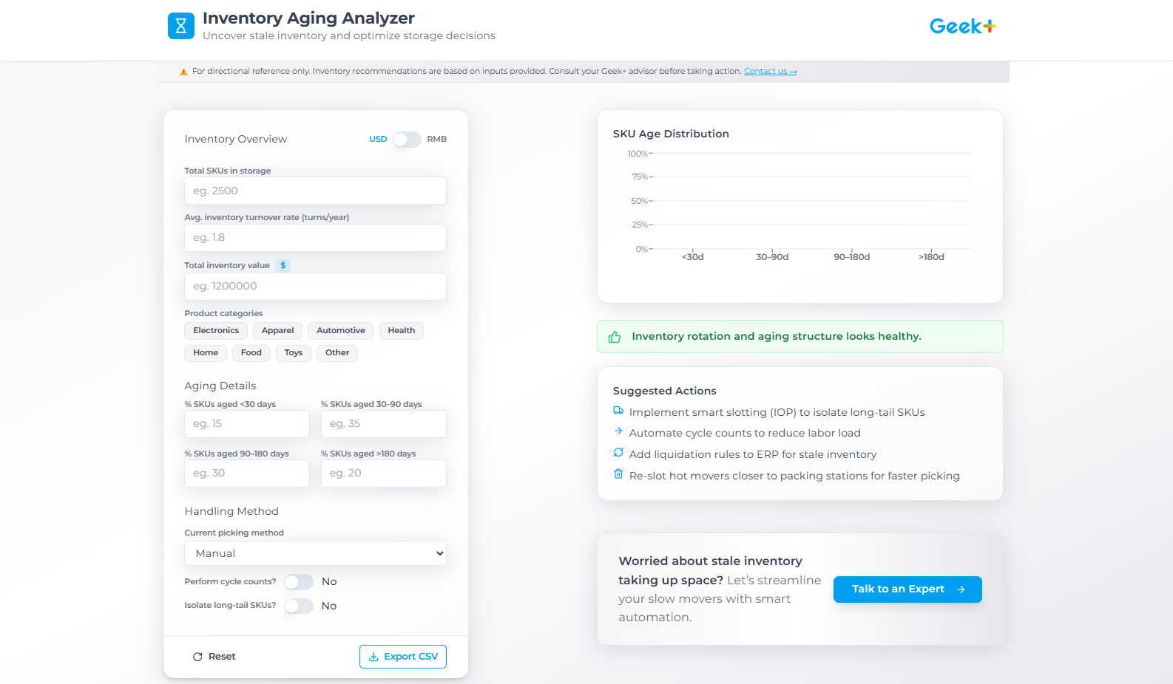Click the SKU Age Distribution chart heading
The width and height of the screenshot is (1173, 684).
pyautogui.click(x=671, y=134)
